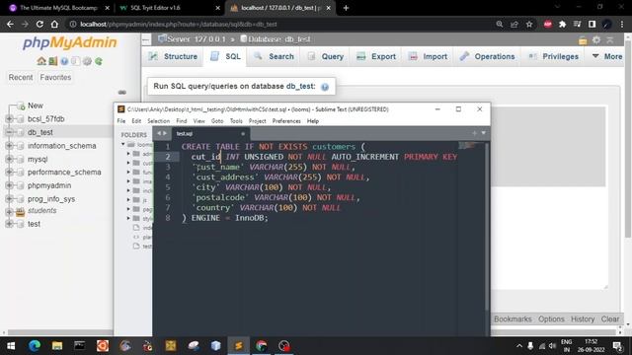Click the History link in console bar
The width and height of the screenshot is (632, 355).
(583, 319)
